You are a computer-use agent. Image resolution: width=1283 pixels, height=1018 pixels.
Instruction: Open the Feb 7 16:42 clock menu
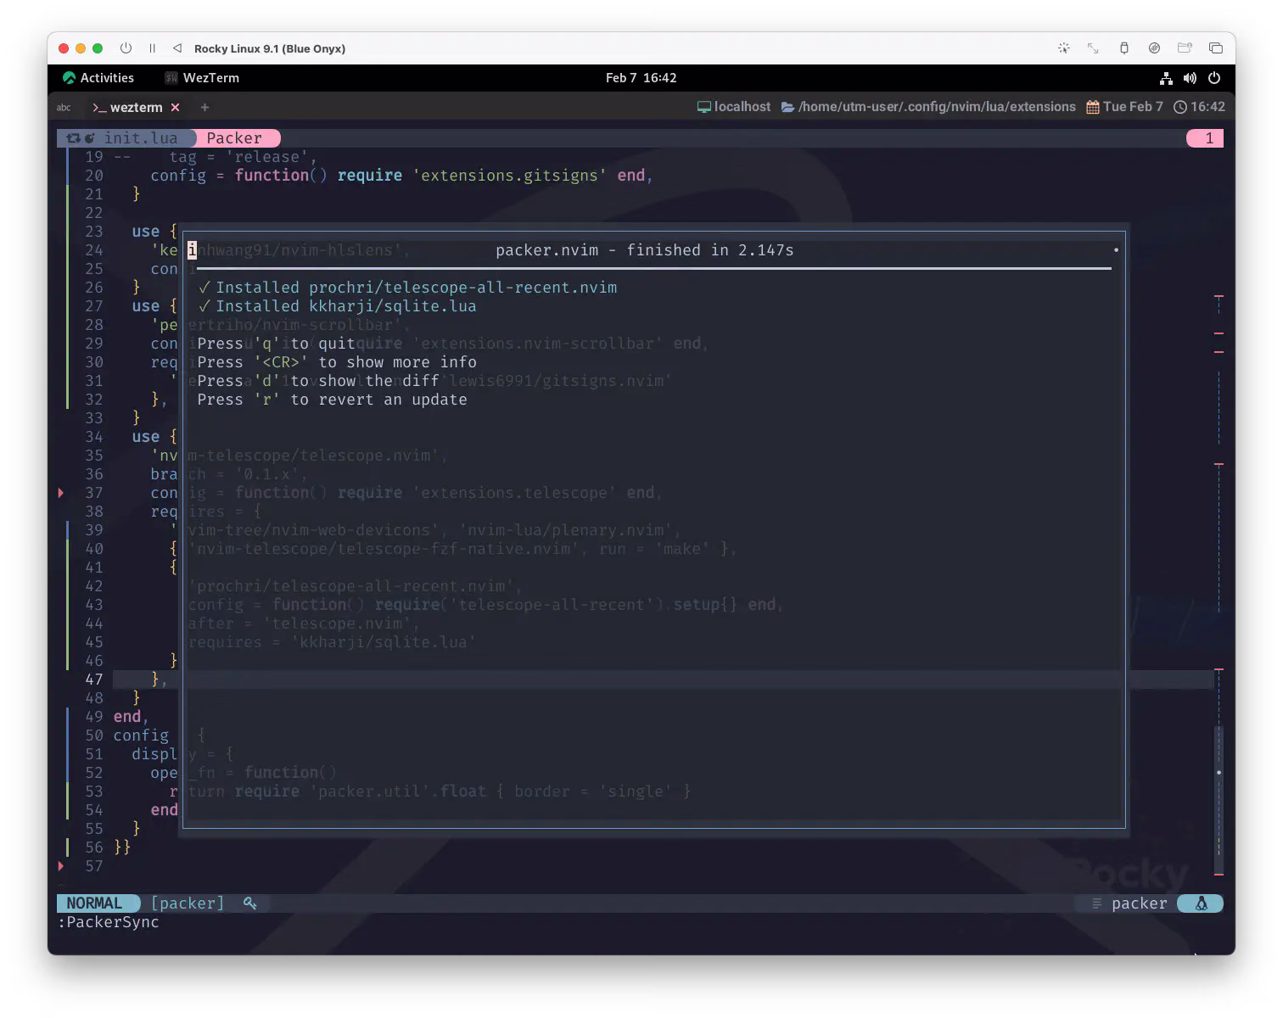[x=641, y=78]
